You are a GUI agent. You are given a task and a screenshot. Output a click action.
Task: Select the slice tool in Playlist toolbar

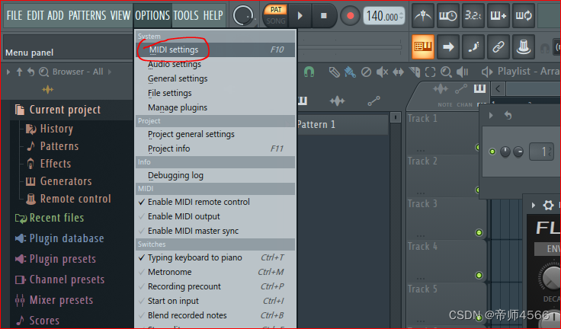click(415, 72)
